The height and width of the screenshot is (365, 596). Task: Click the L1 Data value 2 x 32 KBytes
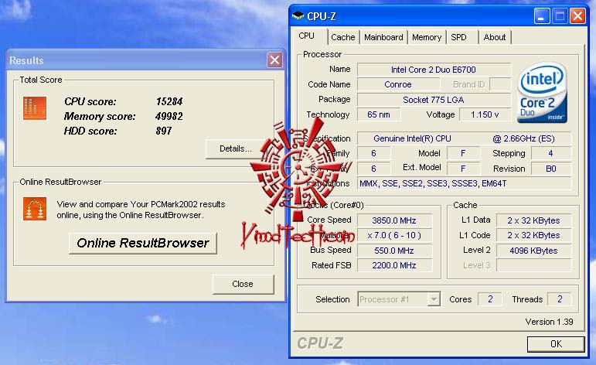click(x=533, y=220)
